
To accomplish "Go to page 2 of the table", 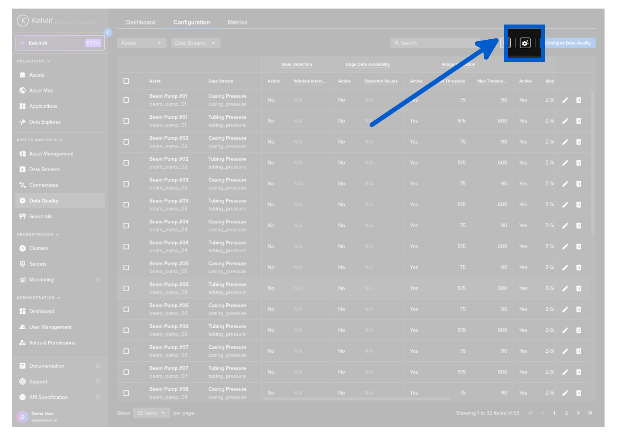I will 566,413.
